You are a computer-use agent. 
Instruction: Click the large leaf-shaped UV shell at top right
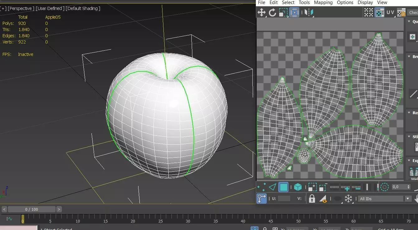(377, 80)
